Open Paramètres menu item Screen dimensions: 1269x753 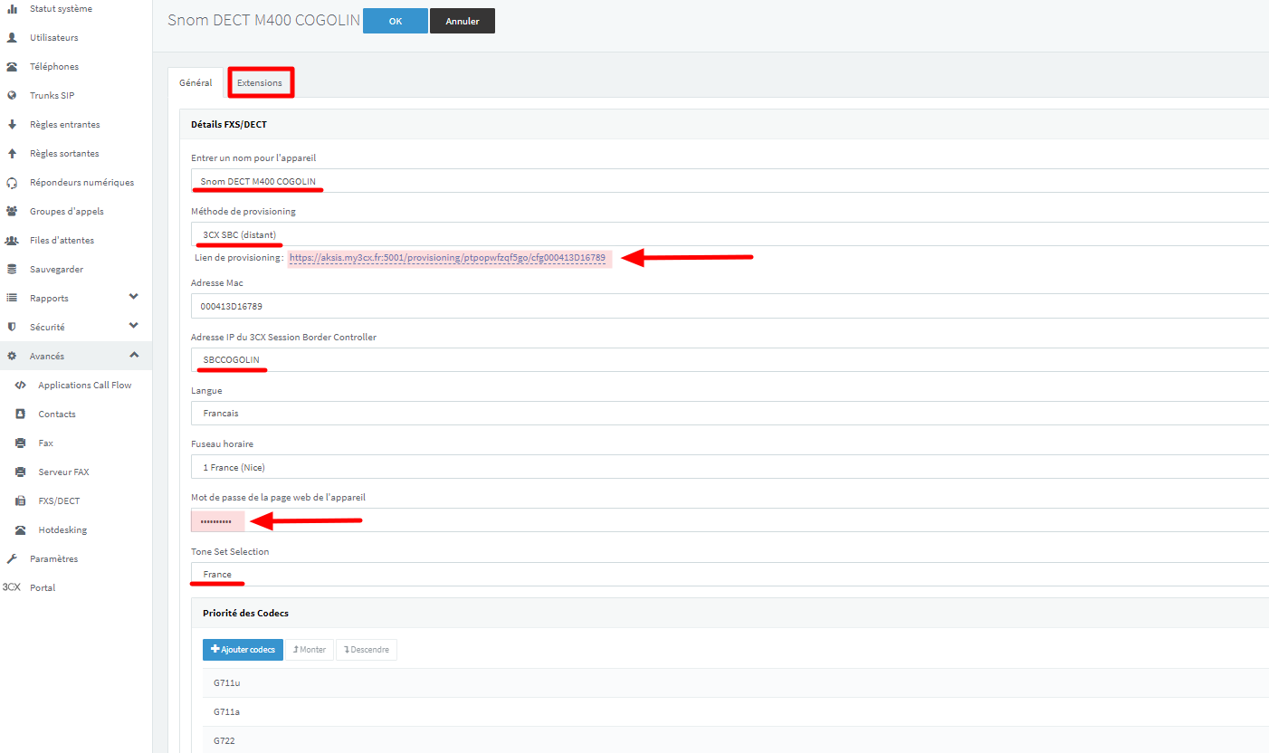53,559
